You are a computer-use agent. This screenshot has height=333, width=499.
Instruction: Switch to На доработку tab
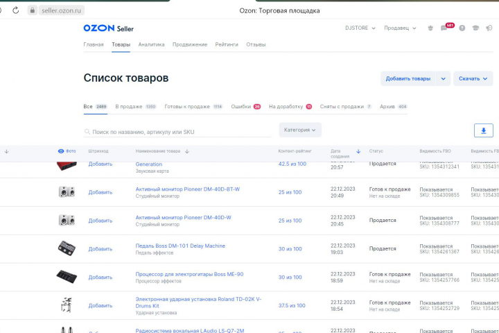click(290, 107)
